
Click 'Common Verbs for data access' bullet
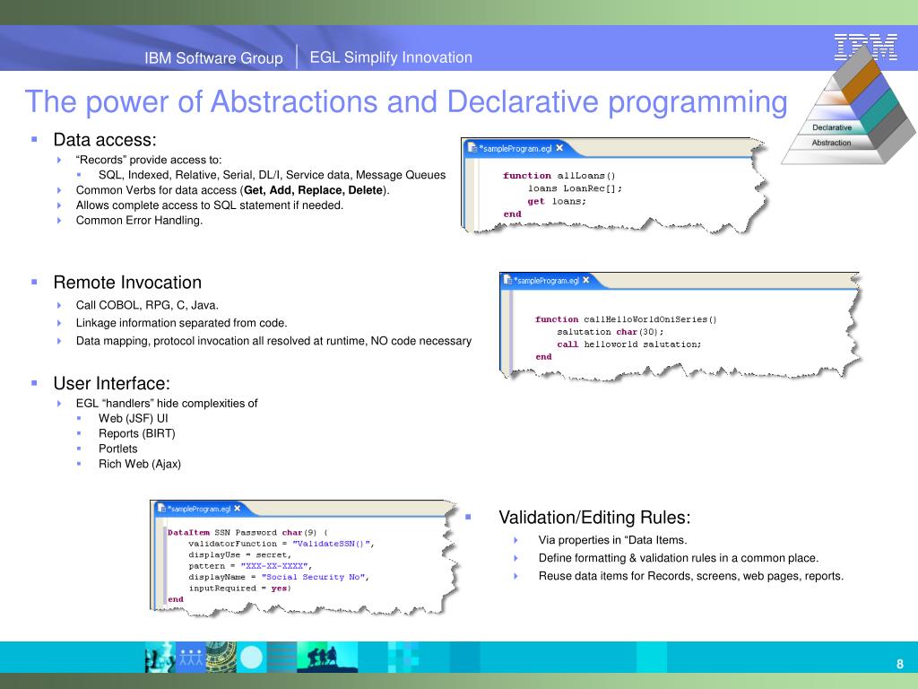233,190
